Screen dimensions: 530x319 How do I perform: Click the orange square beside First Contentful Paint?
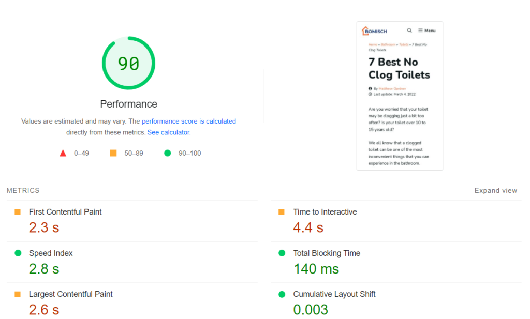coord(18,212)
